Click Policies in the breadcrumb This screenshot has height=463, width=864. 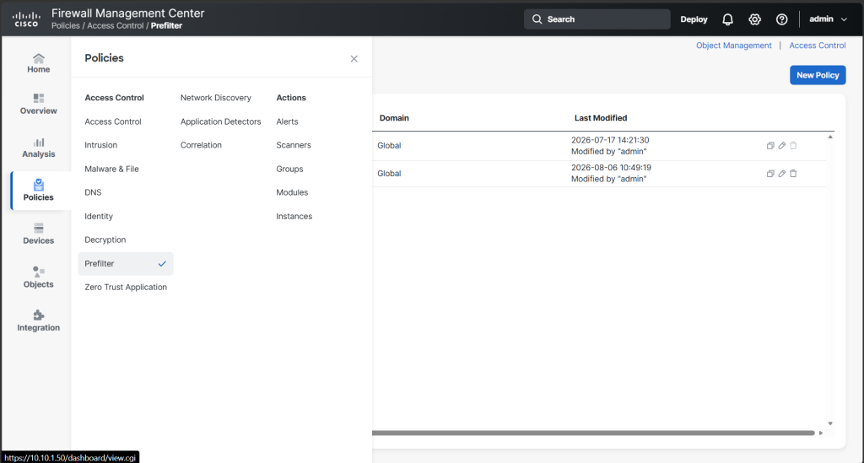coord(65,26)
